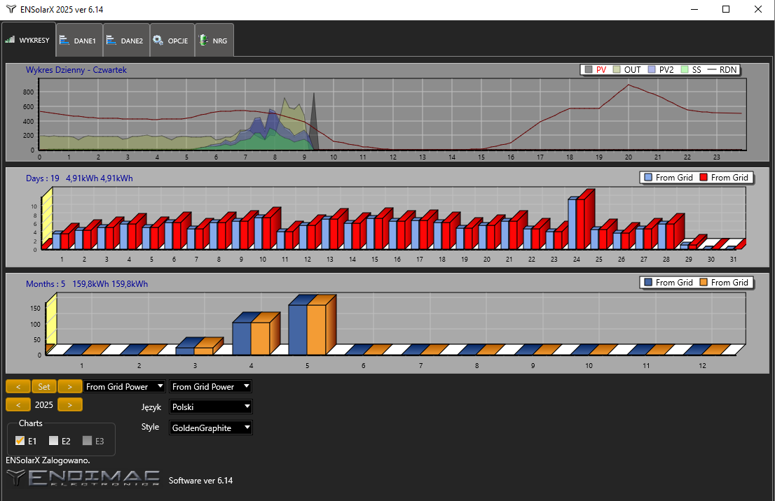Click the orange From Grid legend icon in Months chart
This screenshot has width=775, height=501.
pyautogui.click(x=703, y=283)
